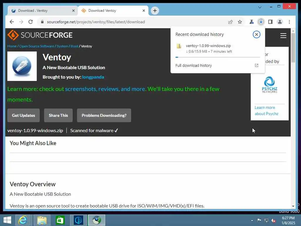Open 'Learn more about Psychz' link
The image size is (301, 226).
click(x=266, y=111)
